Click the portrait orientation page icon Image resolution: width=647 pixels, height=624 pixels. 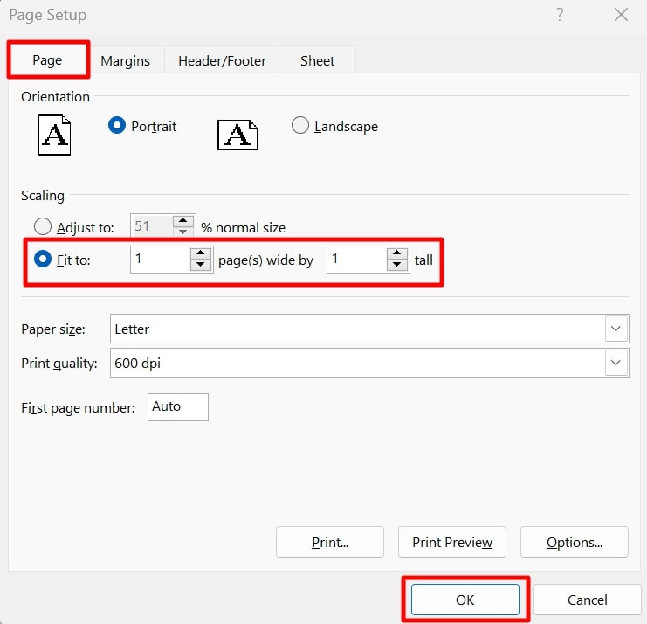pyautogui.click(x=54, y=135)
